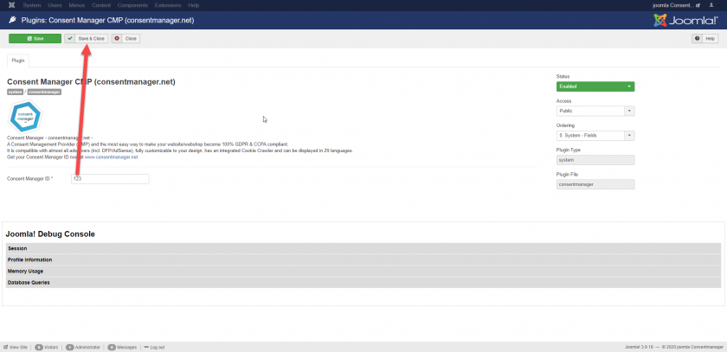Open the Ordering dropdown
Viewport: 727px width, 352px height.
(595, 136)
